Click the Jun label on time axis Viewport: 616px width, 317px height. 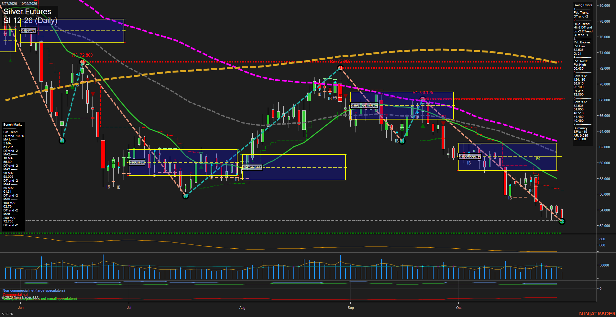point(21,308)
